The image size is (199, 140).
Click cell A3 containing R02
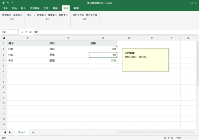coord(28,55)
